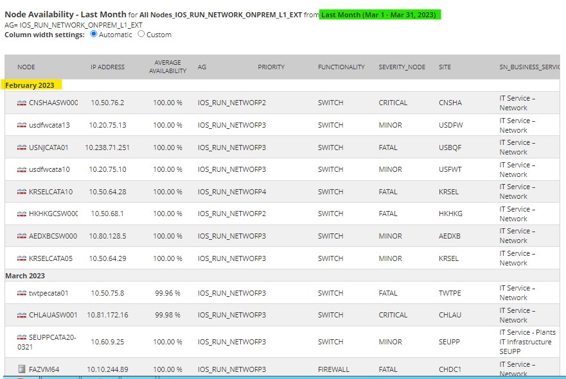Click the switch icon next to AEDXBCSW000

point(22,237)
